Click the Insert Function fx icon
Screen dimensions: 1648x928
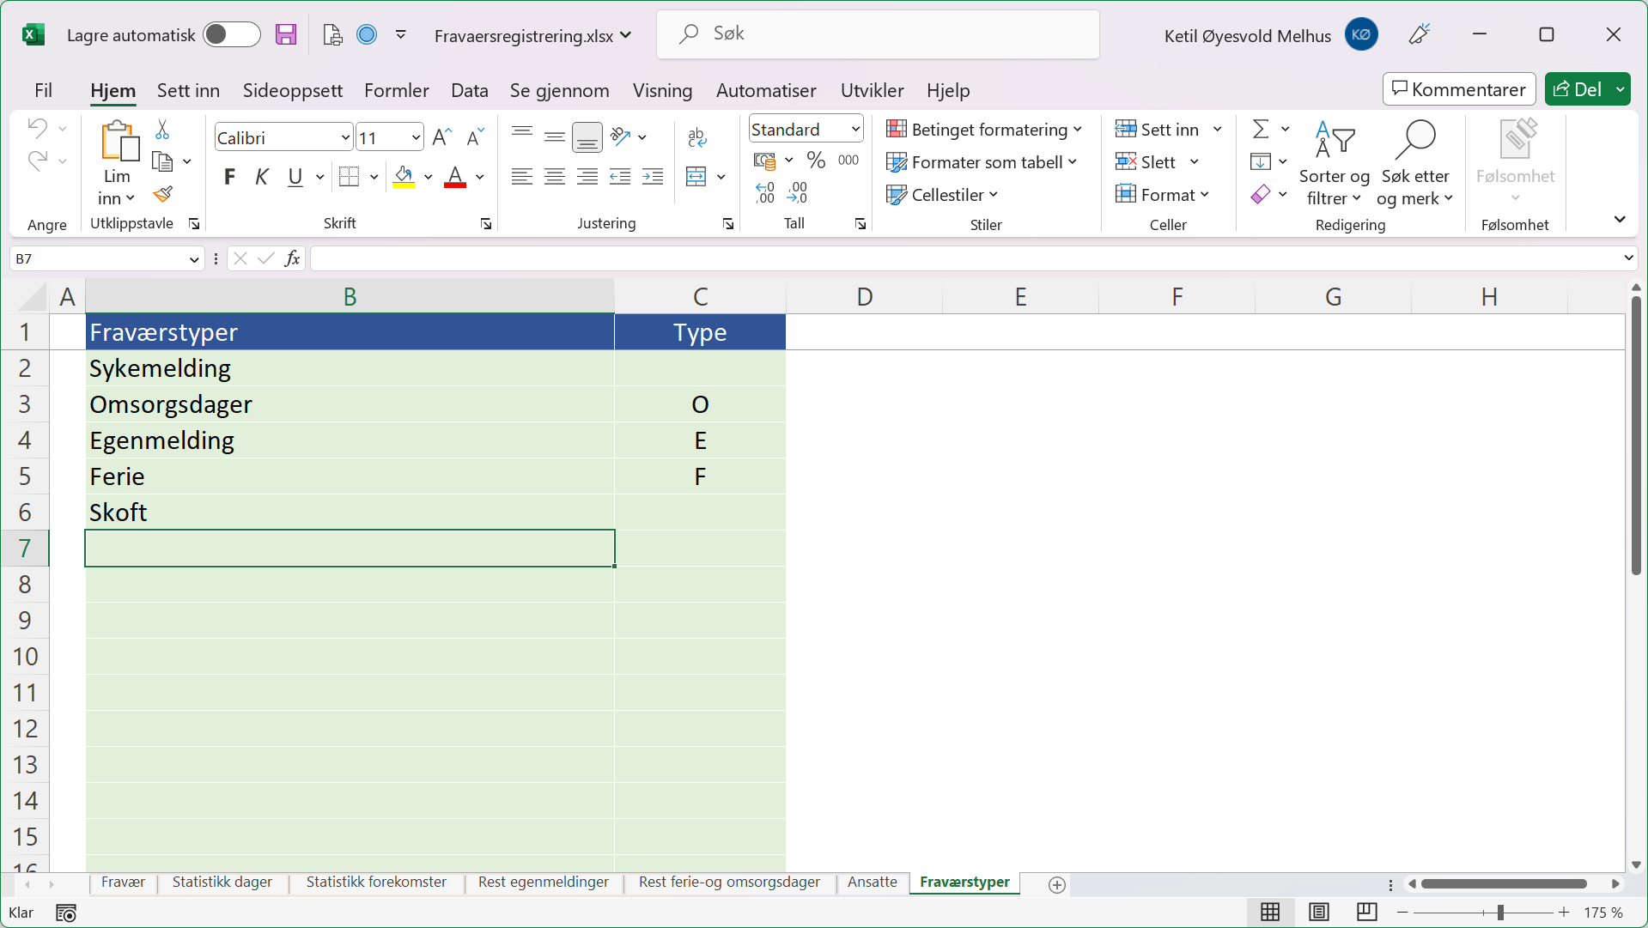click(x=292, y=258)
